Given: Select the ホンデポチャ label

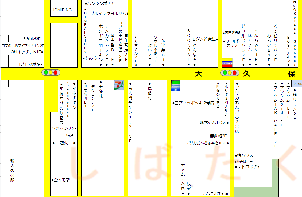Looking at the screenshot, I should pyautogui.click(x=214, y=194).
